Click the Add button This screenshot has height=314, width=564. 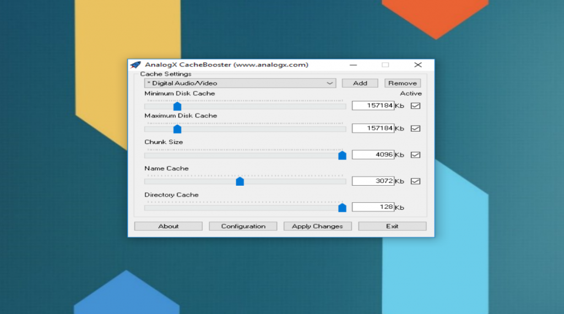coord(360,83)
